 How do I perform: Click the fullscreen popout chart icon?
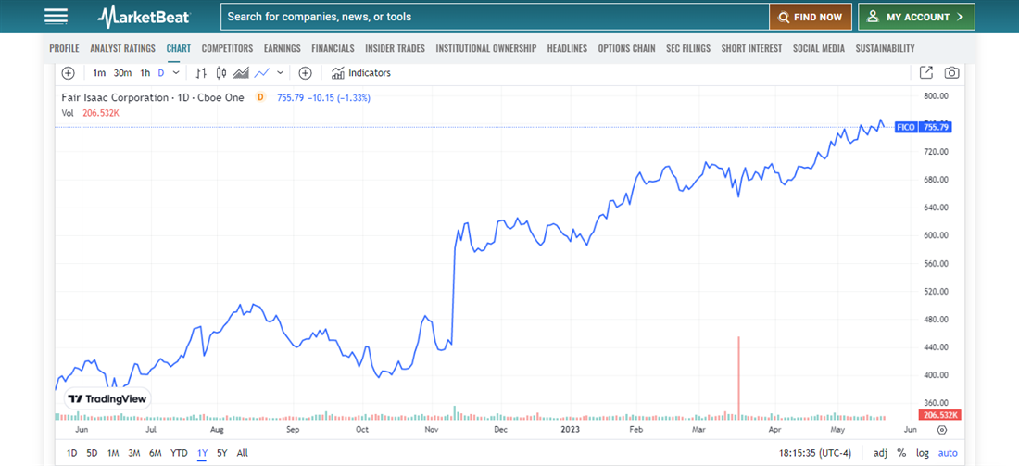click(x=926, y=73)
